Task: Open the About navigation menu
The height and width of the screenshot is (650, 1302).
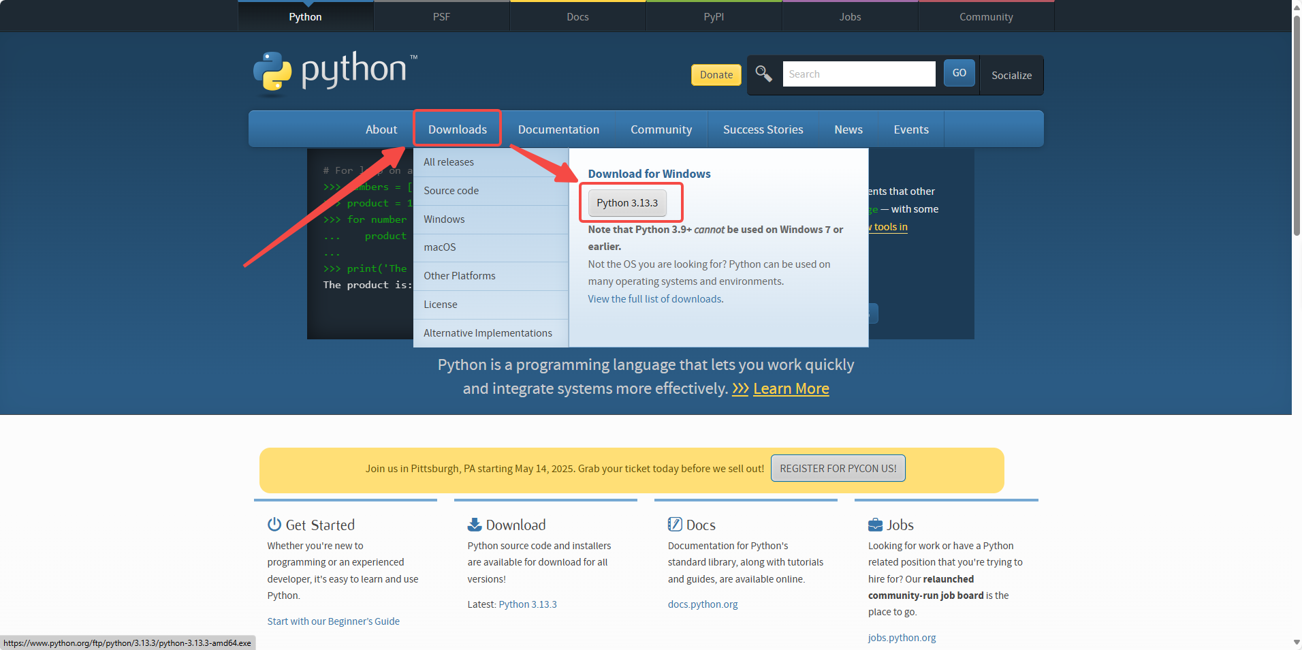Action: click(381, 129)
